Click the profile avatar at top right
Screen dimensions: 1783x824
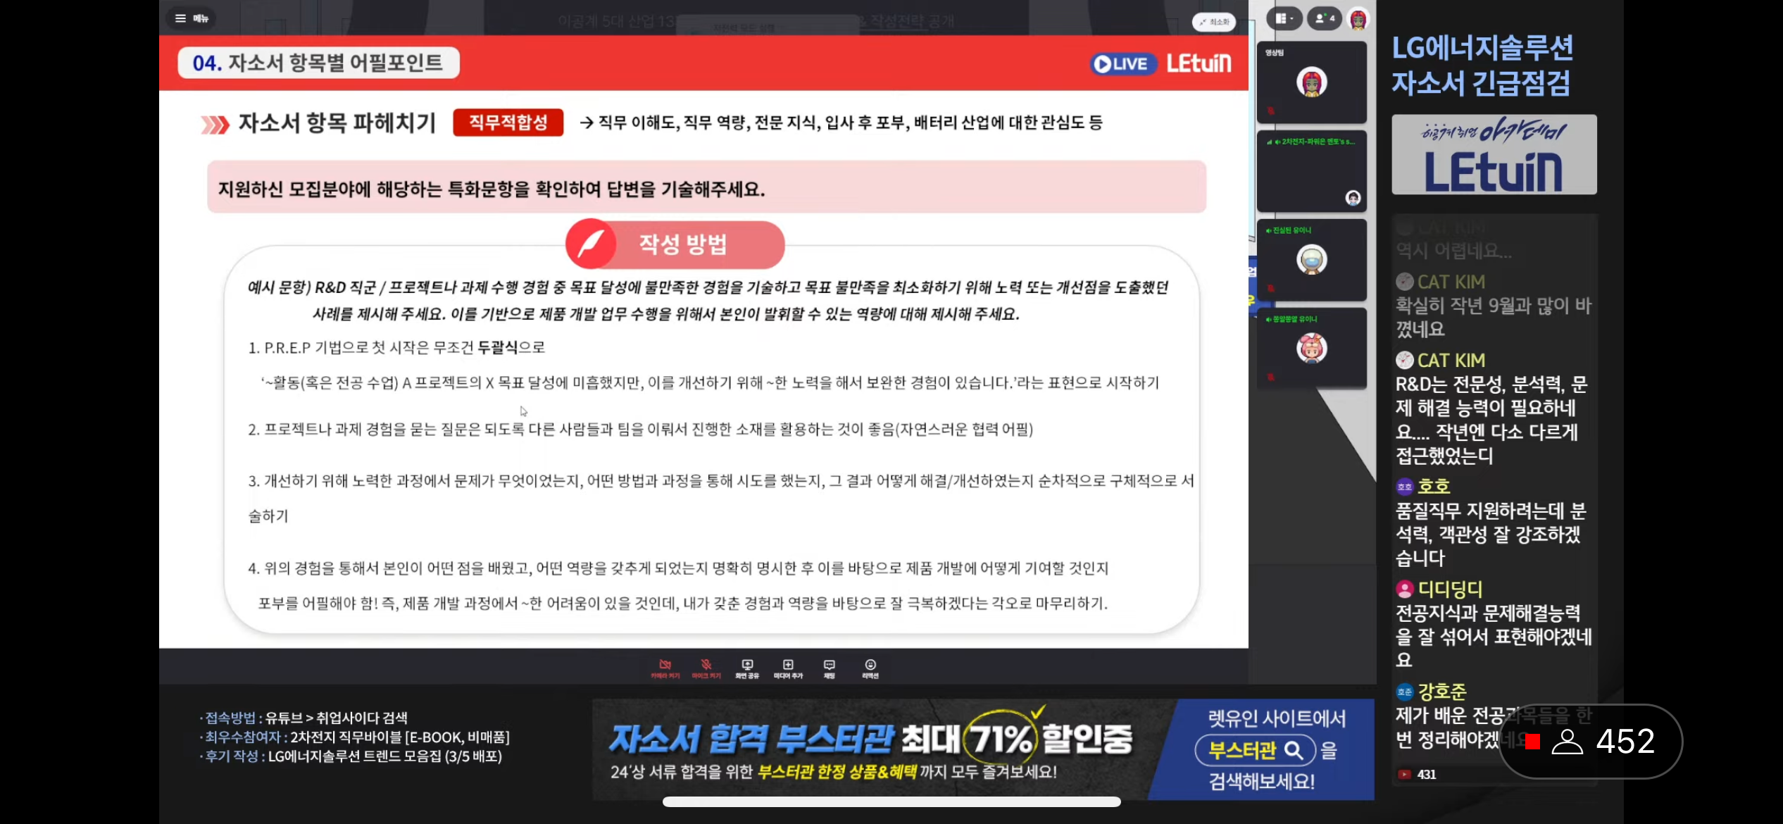pos(1358,19)
